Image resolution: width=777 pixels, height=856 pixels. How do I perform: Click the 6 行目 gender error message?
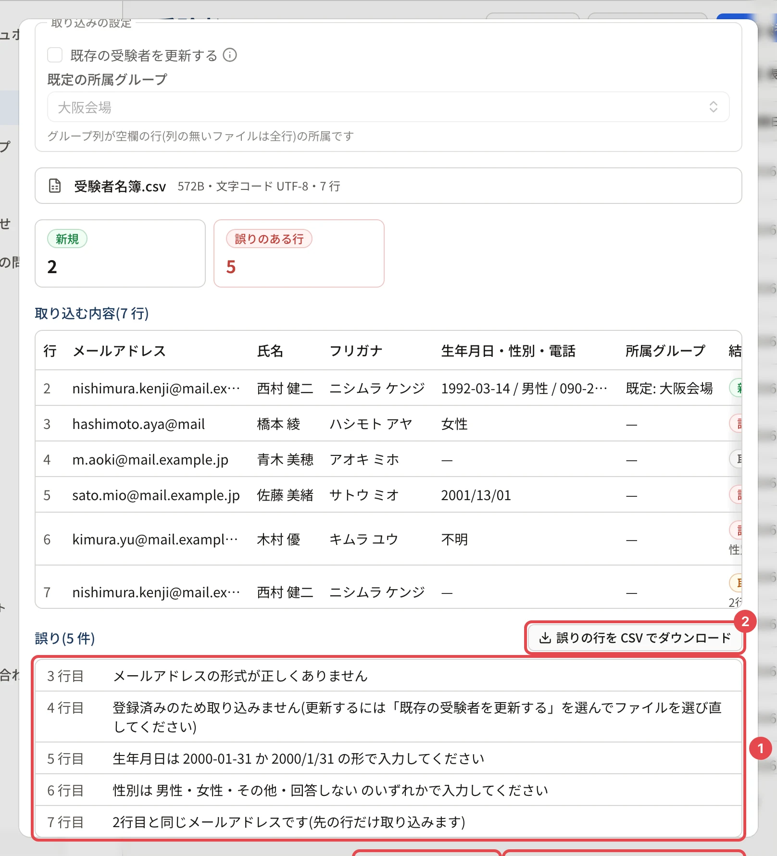coord(388,790)
